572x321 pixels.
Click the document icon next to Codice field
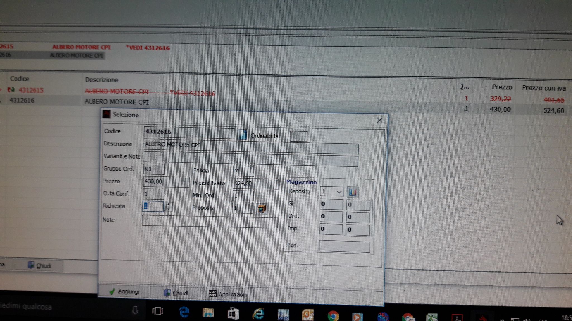point(242,135)
